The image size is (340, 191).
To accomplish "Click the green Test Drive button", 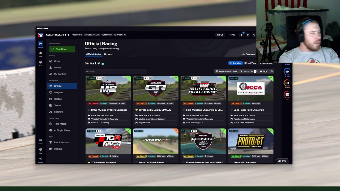I will pyautogui.click(x=62, y=49).
